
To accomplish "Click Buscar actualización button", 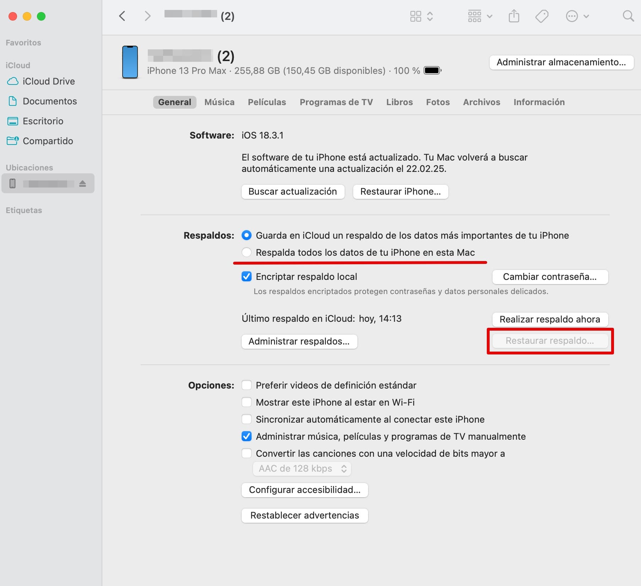I will (293, 191).
